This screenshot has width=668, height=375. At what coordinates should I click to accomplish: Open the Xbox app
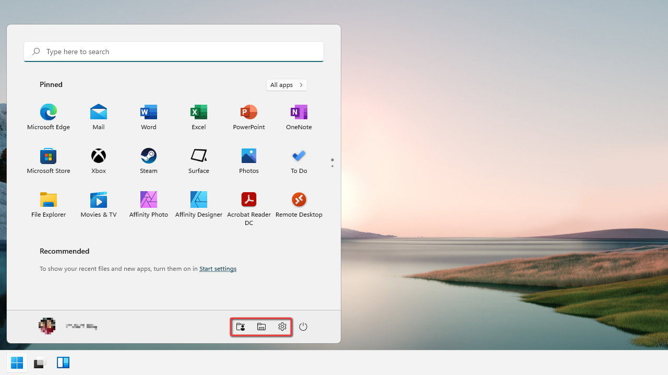[x=98, y=156]
